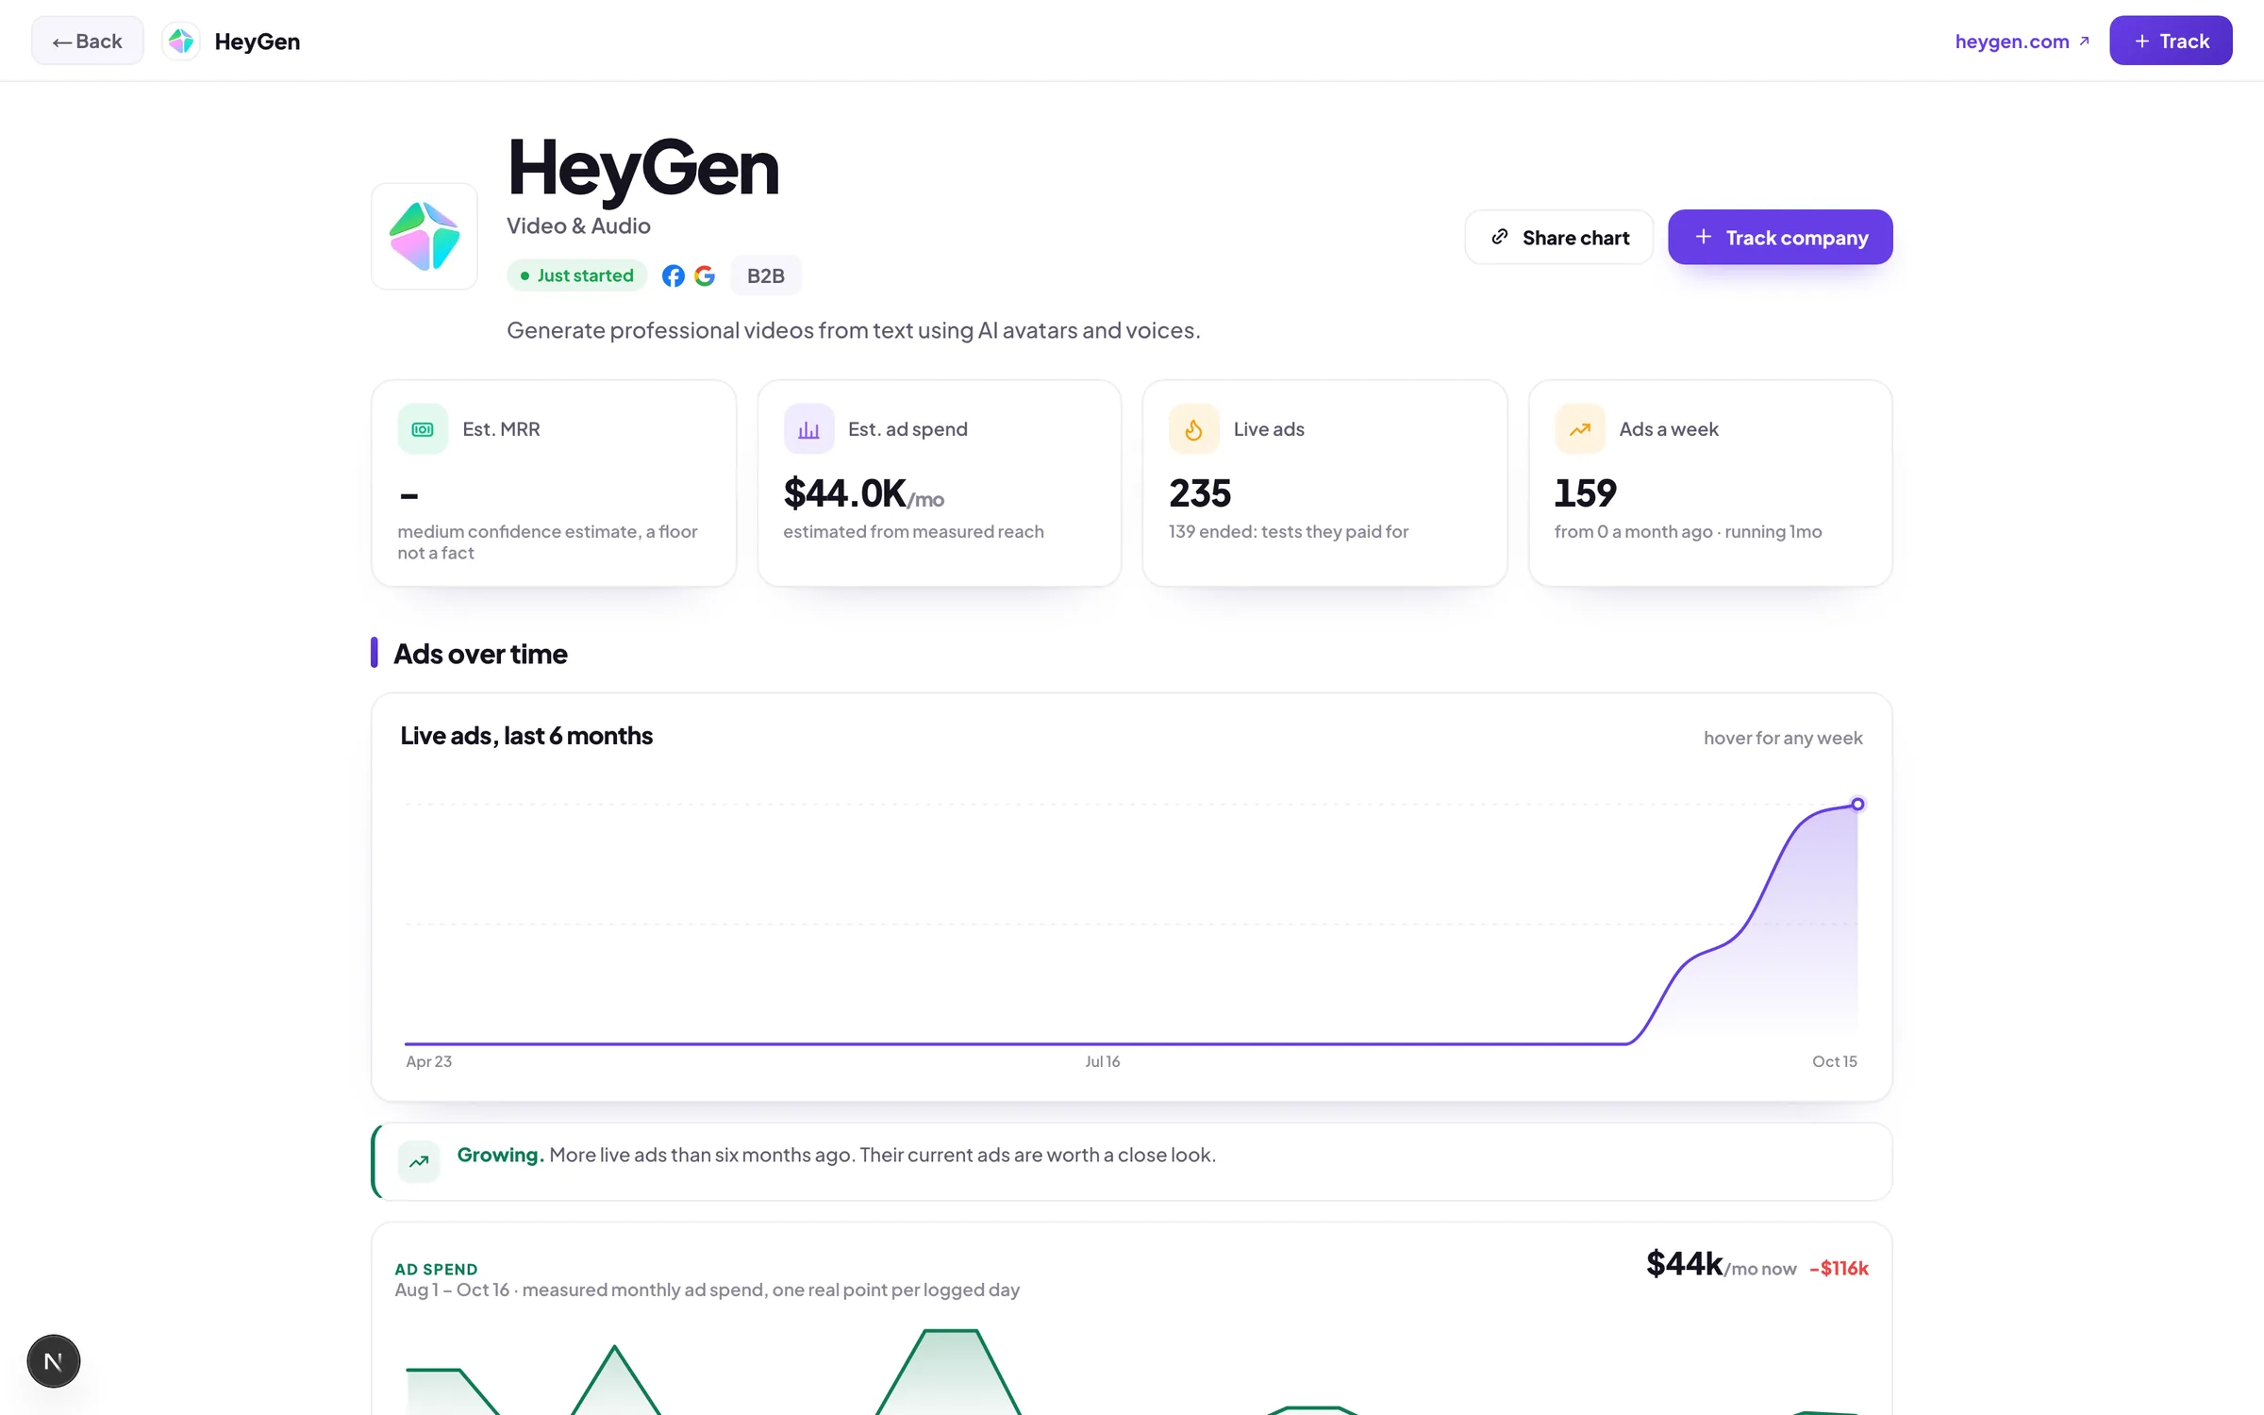Click the $44.0K/mo ad spend value
The image size is (2264, 1415).
coord(864,493)
